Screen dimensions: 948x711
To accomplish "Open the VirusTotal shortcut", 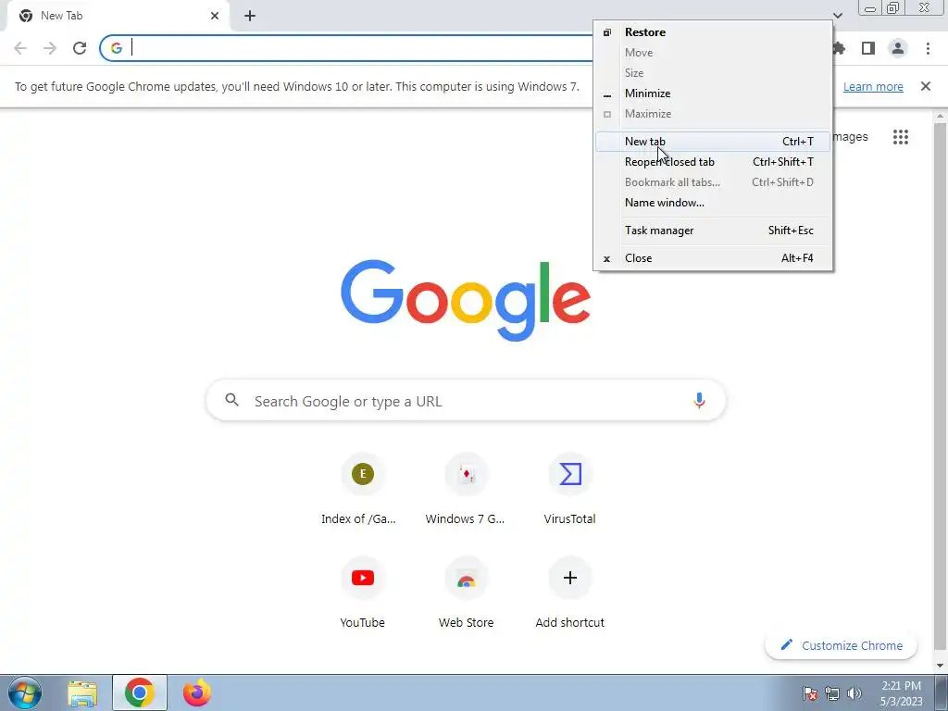I will click(x=569, y=491).
